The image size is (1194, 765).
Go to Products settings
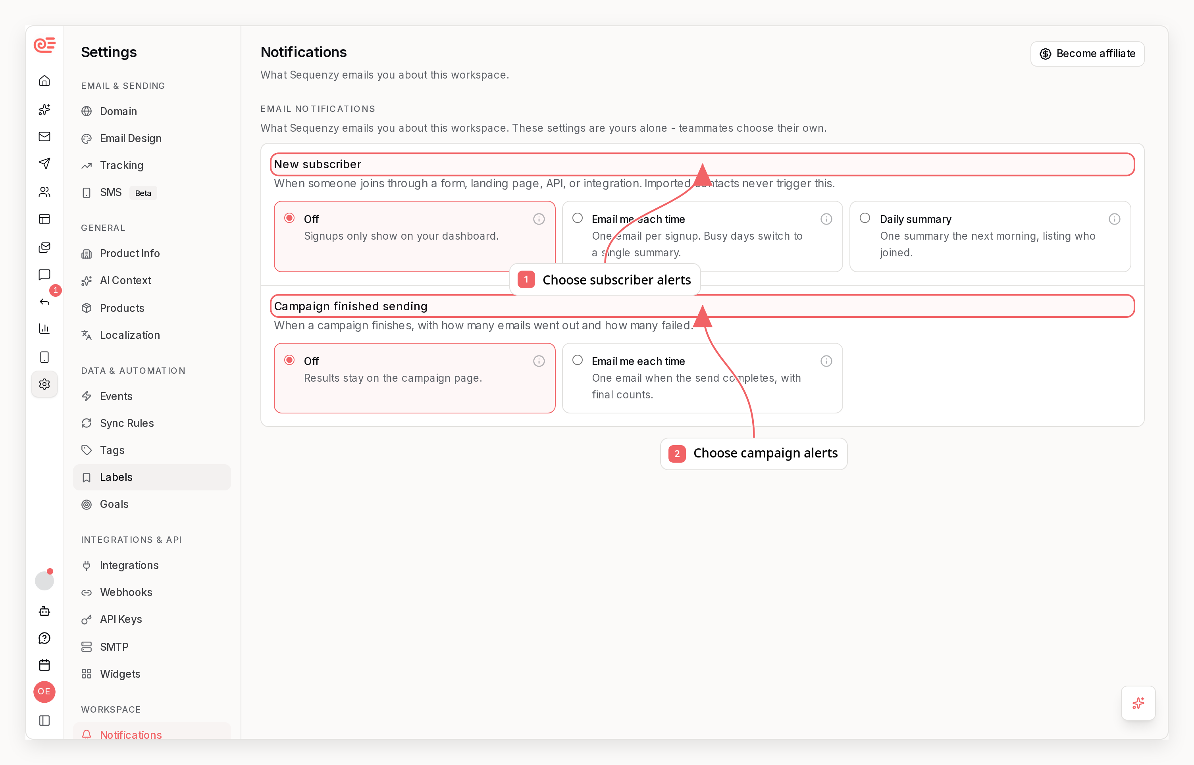click(x=152, y=308)
